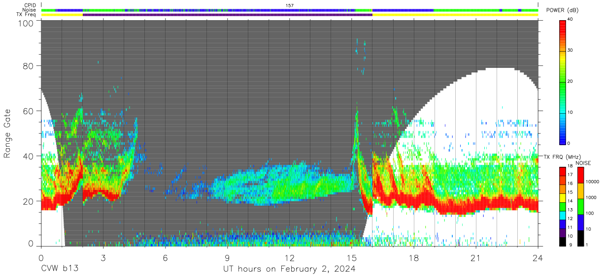Select the POWER colorbar gradient

tap(562, 82)
